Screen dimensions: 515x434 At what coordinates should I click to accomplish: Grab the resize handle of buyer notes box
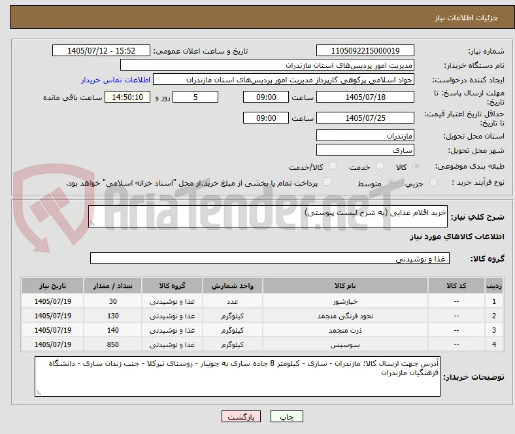[x=39, y=392]
